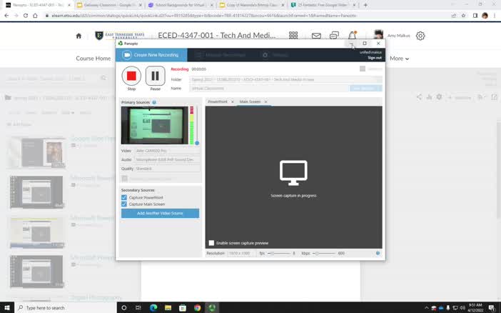Click the browser home button
Image resolution: width=501 pixels, height=313 pixels.
coord(35,15)
